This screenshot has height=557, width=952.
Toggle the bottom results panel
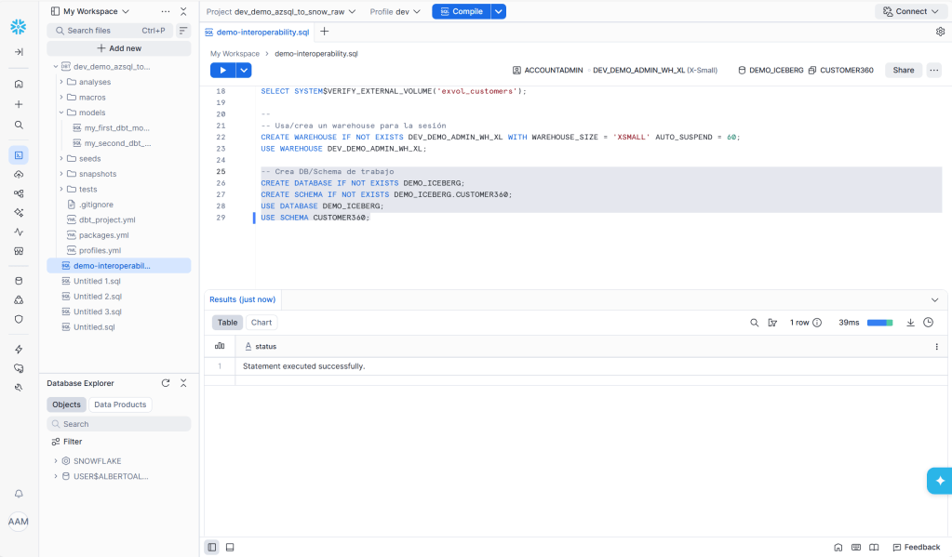point(230,547)
